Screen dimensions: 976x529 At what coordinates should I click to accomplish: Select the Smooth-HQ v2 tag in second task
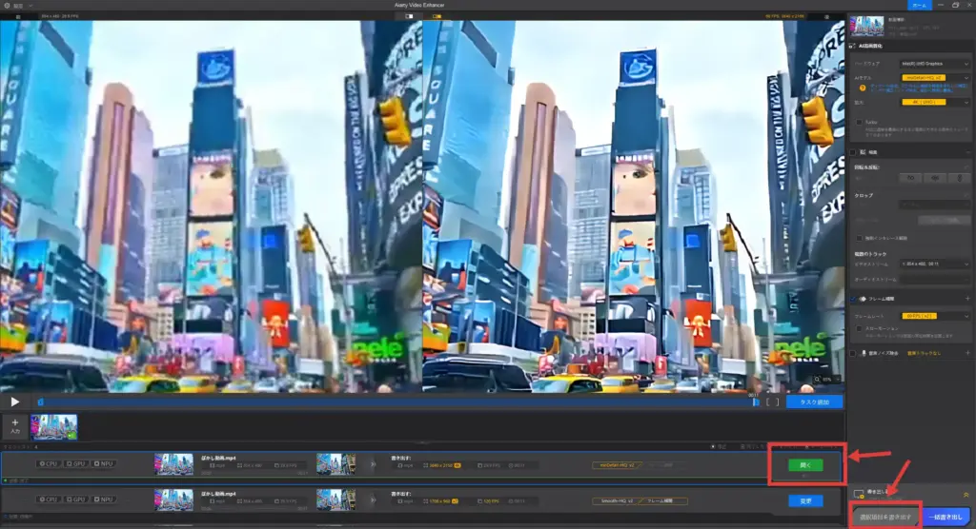617,501
